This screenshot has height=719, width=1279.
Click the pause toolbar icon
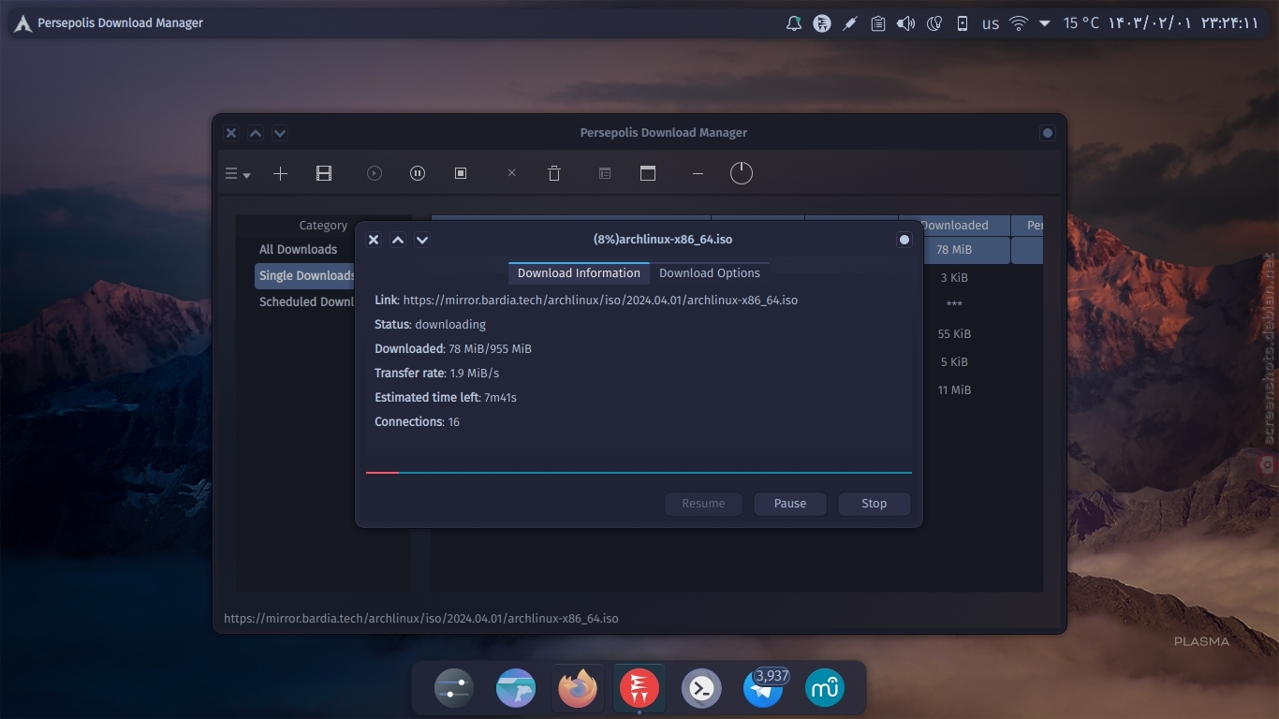418,173
